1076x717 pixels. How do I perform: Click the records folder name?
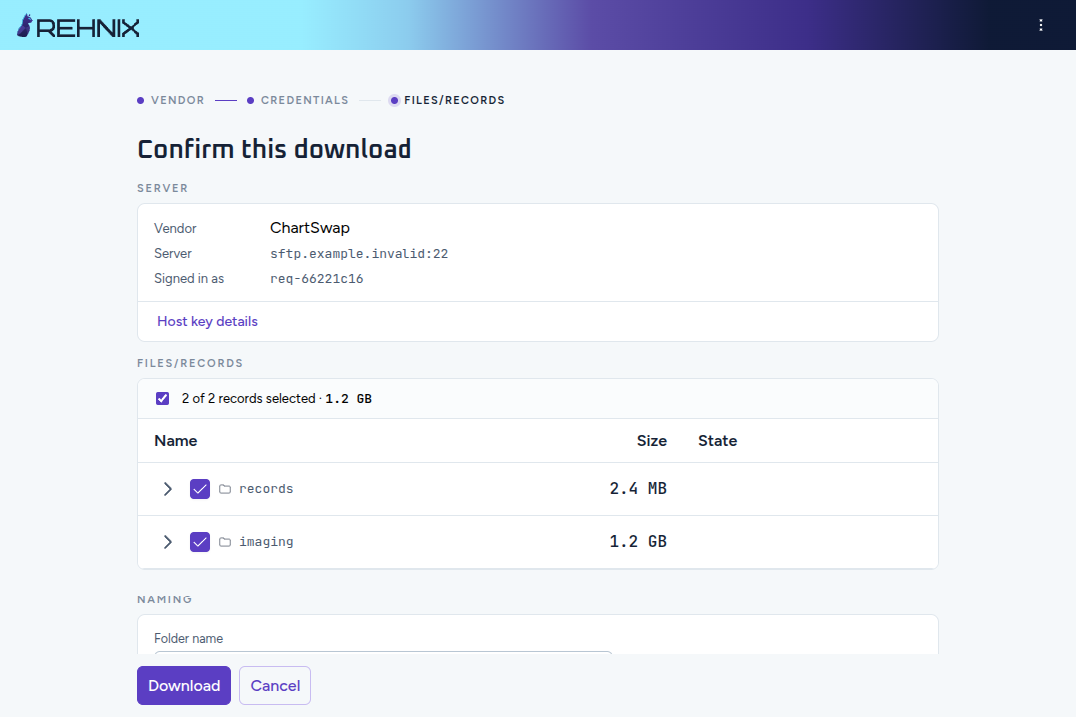coord(266,489)
